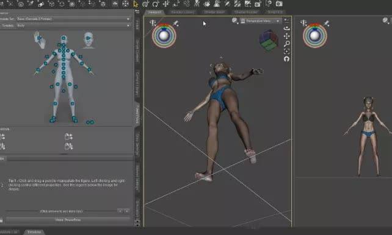
Task: Click the Reset view control in center viewport
Action: click(x=287, y=59)
